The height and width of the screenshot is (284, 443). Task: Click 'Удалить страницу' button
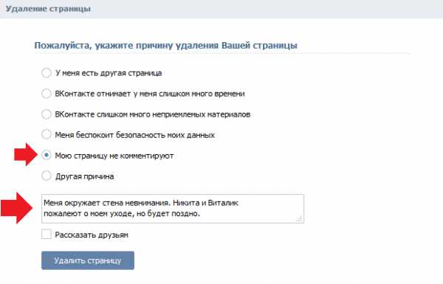tap(88, 260)
